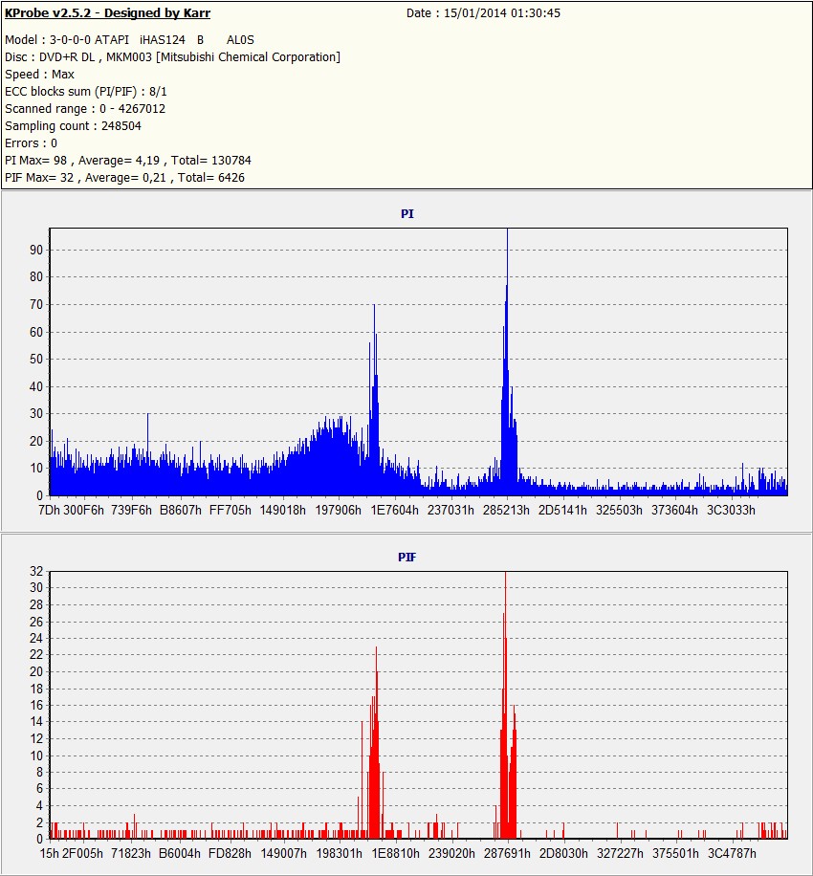Click PIF x-axis label 375501h

point(675,854)
